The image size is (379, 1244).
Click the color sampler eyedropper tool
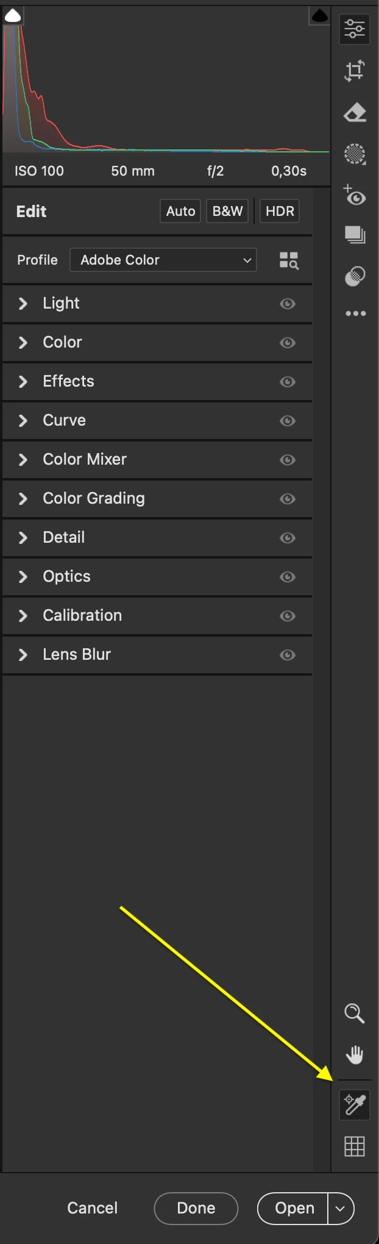click(x=355, y=1105)
